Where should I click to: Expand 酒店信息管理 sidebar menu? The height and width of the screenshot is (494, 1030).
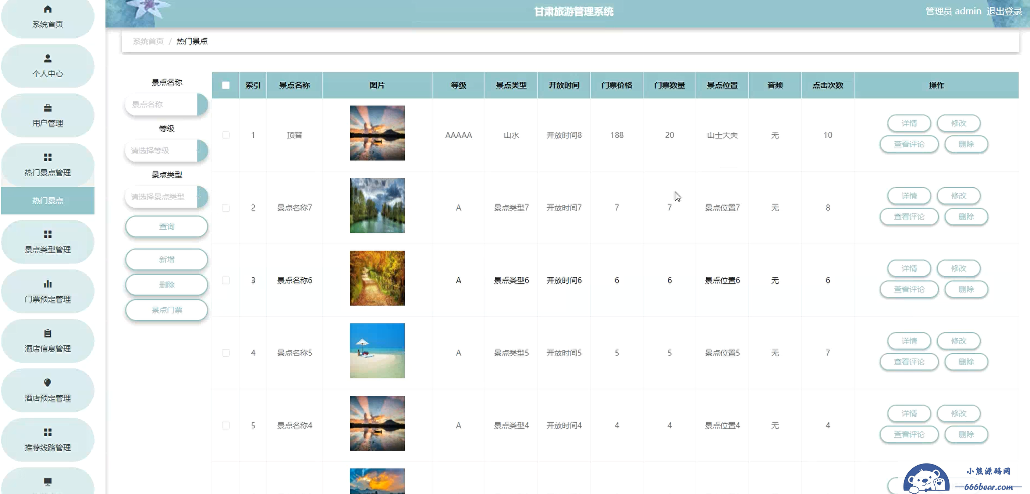tap(47, 341)
